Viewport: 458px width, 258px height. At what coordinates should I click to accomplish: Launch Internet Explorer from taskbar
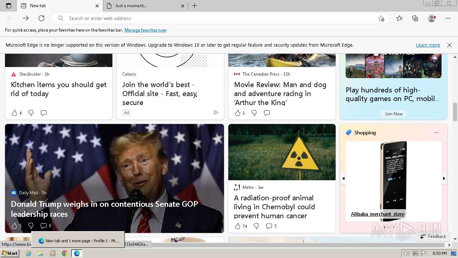point(29,253)
